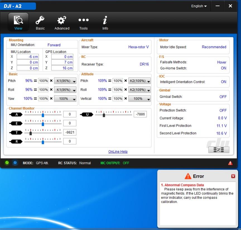Image resolution: width=241 pixels, height=230 pixels.
Task: Close the Error notification popup
Action: pos(233,176)
